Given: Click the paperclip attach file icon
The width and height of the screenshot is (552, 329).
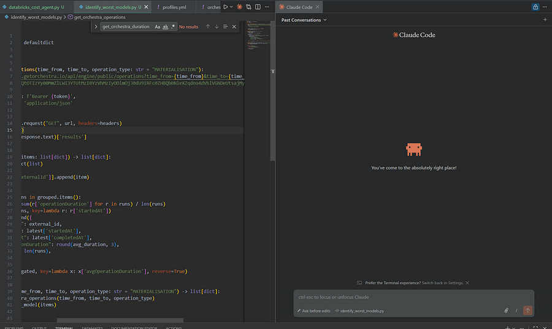Looking at the screenshot, I should click(506, 311).
